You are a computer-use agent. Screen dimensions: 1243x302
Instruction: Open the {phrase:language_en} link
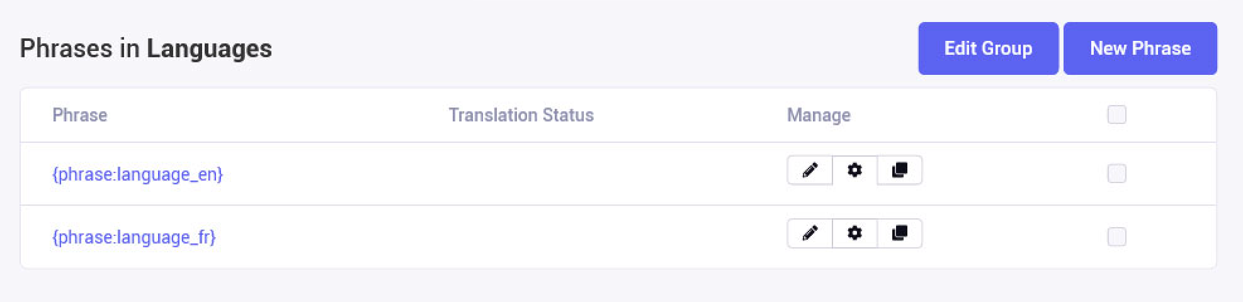138,174
